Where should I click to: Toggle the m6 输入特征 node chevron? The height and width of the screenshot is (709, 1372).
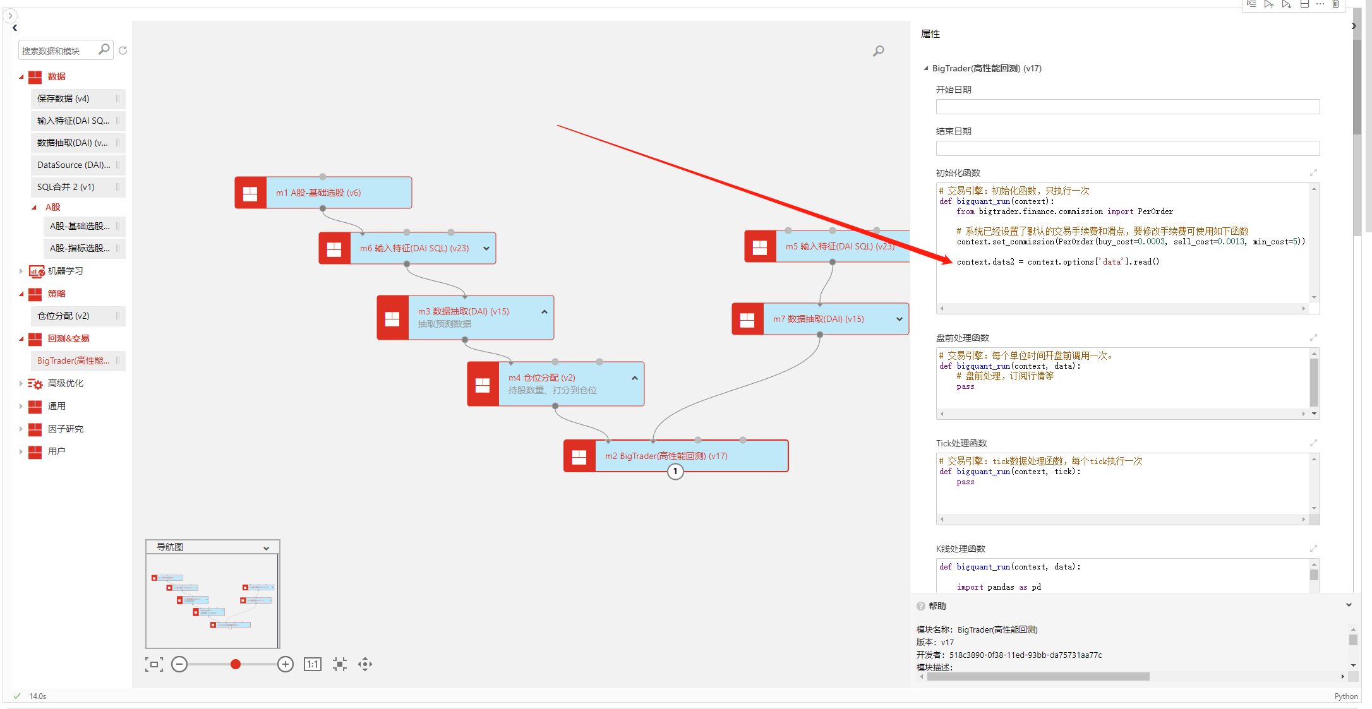tap(486, 249)
